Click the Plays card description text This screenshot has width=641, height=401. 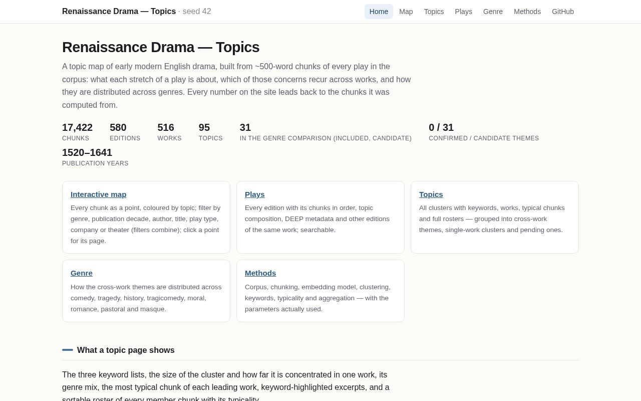pyautogui.click(x=320, y=219)
